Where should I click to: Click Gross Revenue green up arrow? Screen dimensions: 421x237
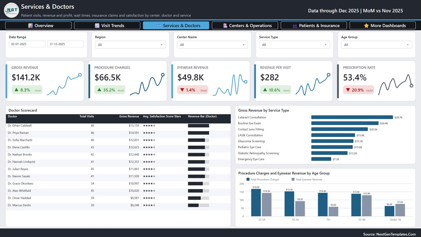pyautogui.click(x=17, y=90)
